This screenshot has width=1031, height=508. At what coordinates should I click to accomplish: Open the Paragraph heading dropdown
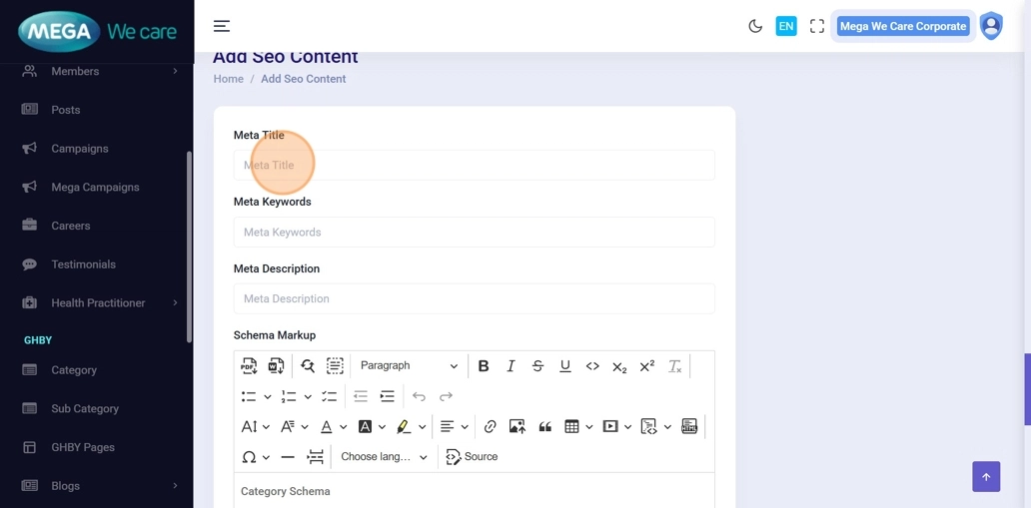point(409,366)
